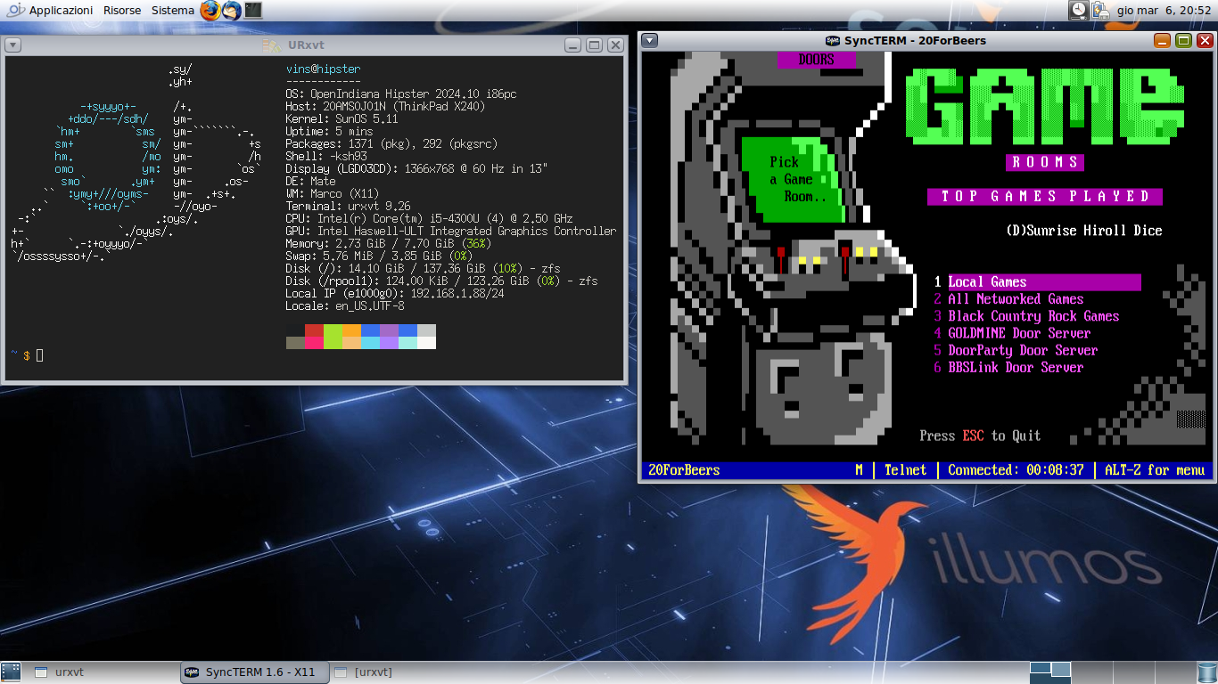Click the URxvt title bar icon

click(272, 45)
